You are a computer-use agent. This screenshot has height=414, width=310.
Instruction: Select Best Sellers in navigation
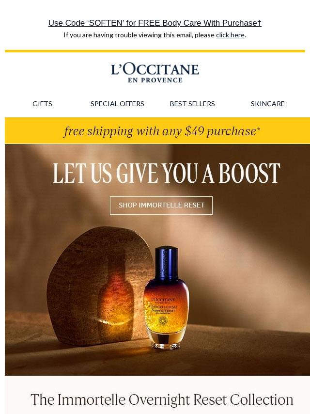click(192, 104)
